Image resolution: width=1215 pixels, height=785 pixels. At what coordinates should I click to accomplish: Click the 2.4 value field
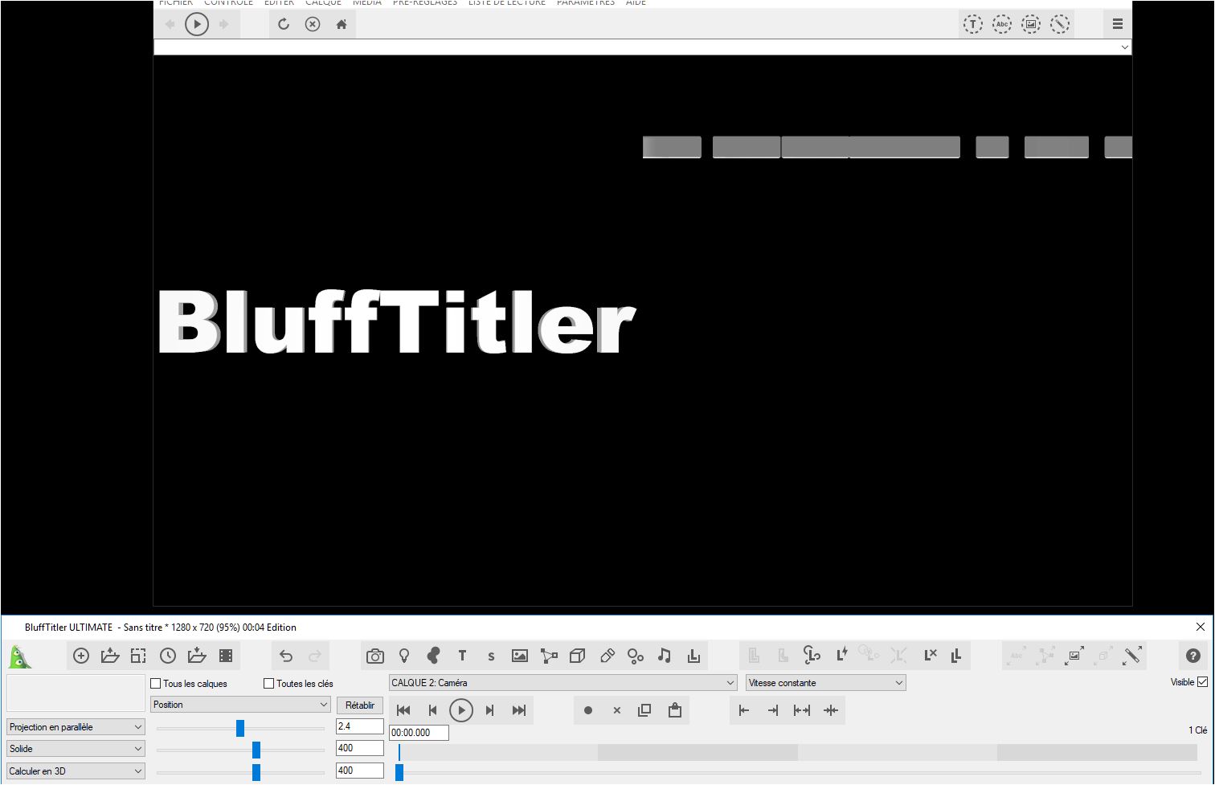[360, 726]
